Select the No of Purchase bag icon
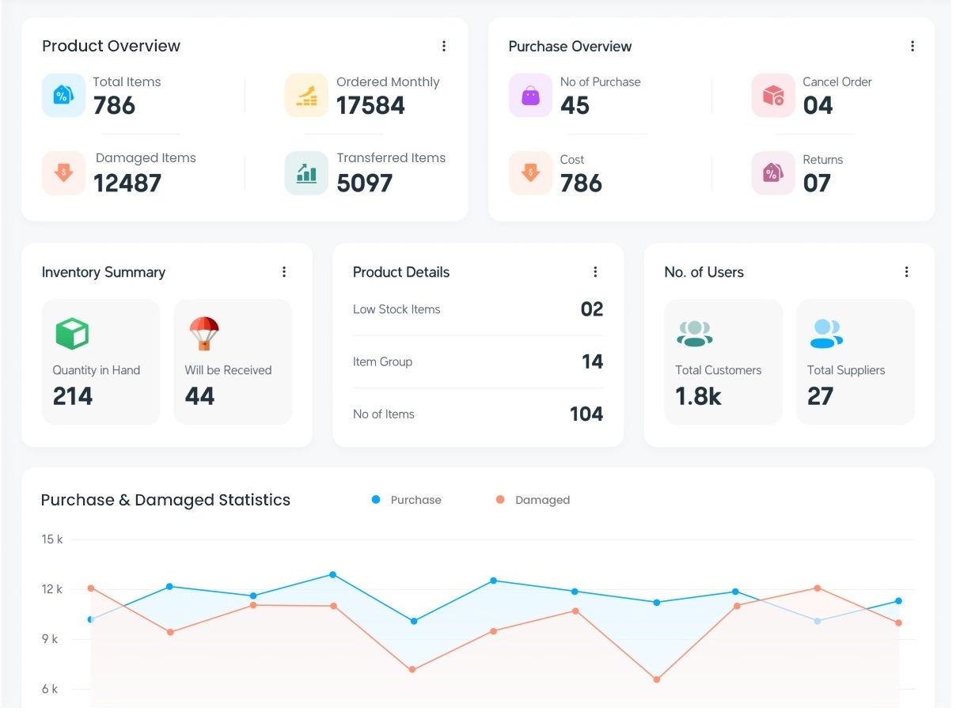Image resolution: width=956 pixels, height=715 pixels. (530, 96)
